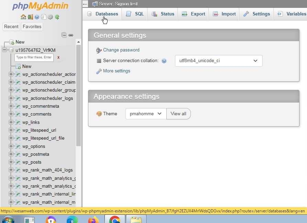The width and height of the screenshot is (307, 223).
Task: Reload navigation panel green icon
Action: pos(57,17)
